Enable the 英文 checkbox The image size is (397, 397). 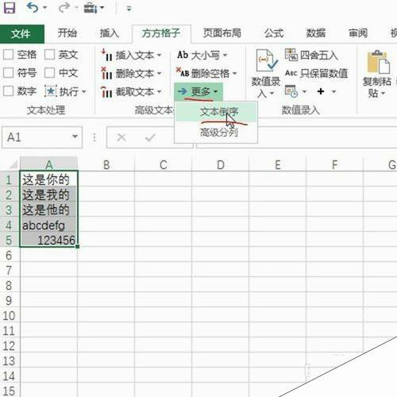click(49, 55)
